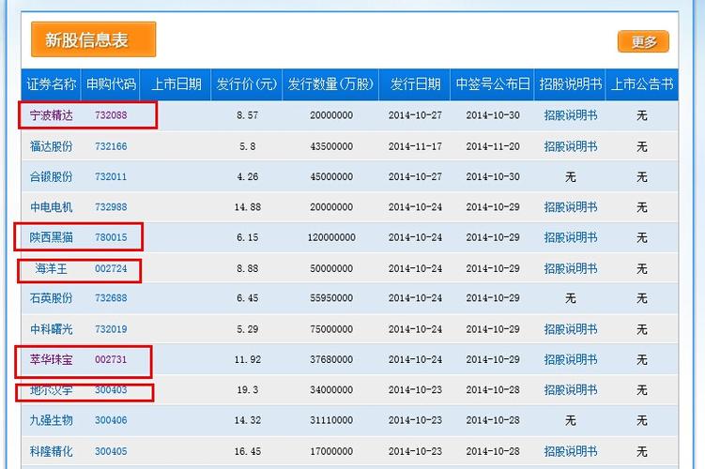The image size is (705, 469).
Task: Click subscription code 732166
Action: click(x=111, y=146)
